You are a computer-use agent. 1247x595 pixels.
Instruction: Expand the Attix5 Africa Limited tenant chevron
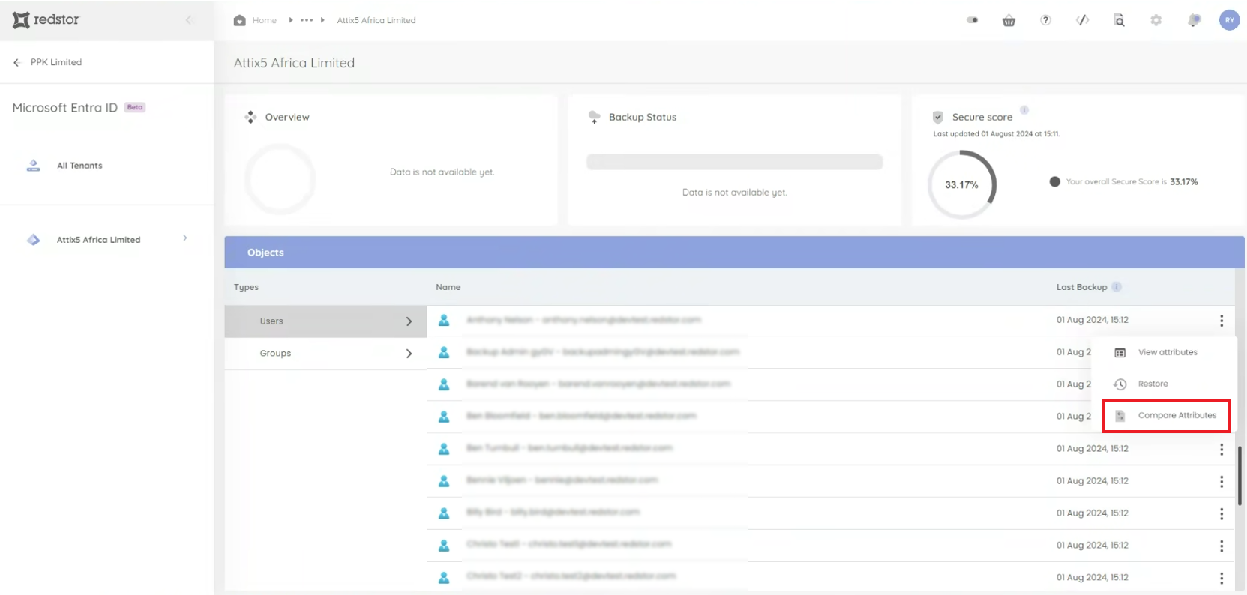click(185, 238)
